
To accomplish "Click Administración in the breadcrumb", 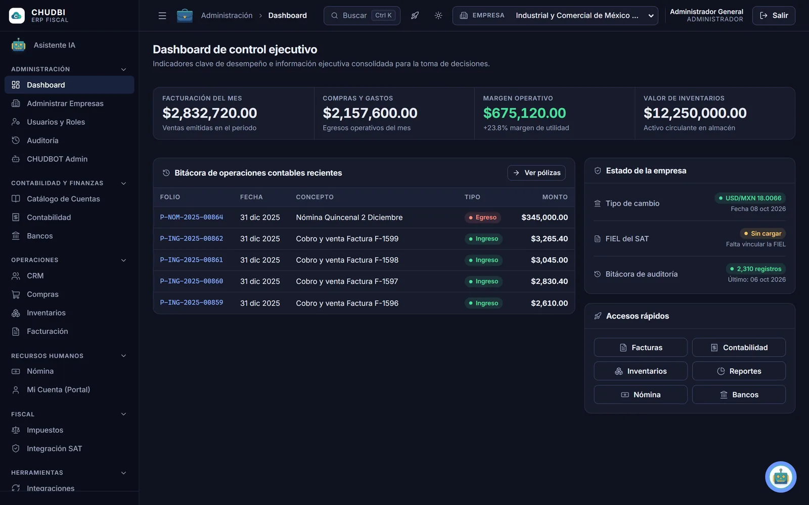I will tap(227, 16).
